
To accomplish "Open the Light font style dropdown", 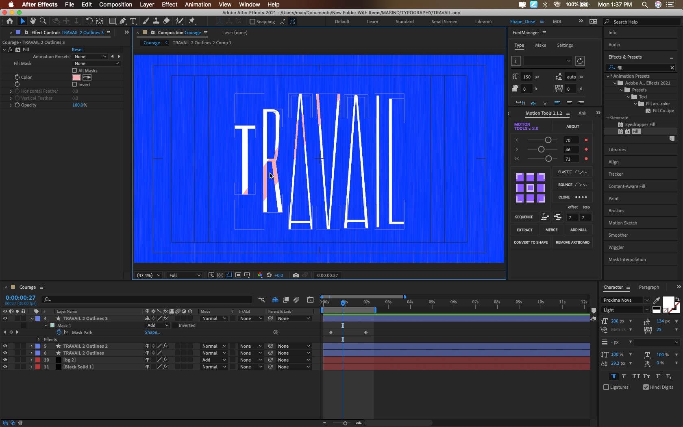I will (625, 310).
